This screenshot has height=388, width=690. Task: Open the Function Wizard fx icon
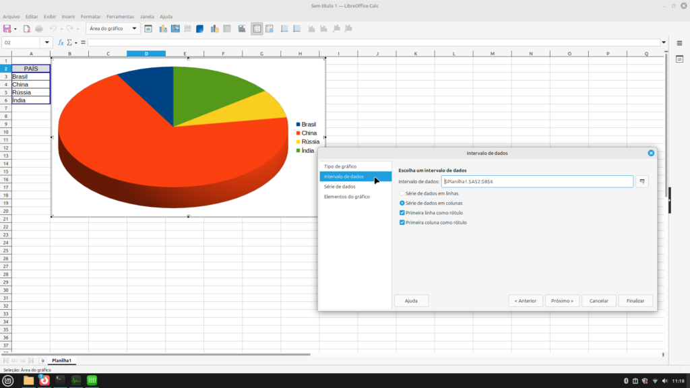(x=61, y=42)
